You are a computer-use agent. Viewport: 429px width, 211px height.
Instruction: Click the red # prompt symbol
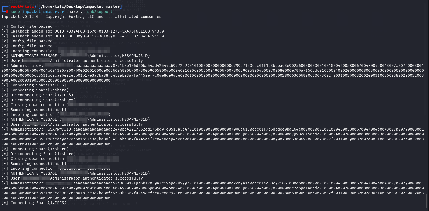[7, 12]
